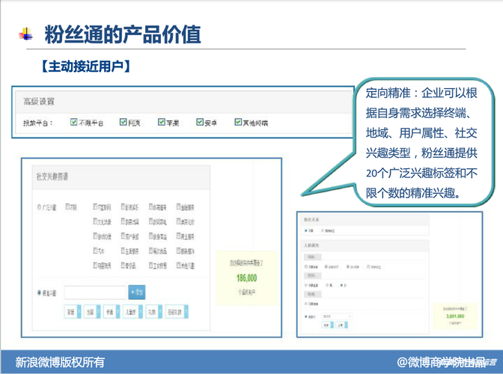Toggle the 不限平台 platform checkbox
This screenshot has height=374, width=503.
[x=74, y=122]
